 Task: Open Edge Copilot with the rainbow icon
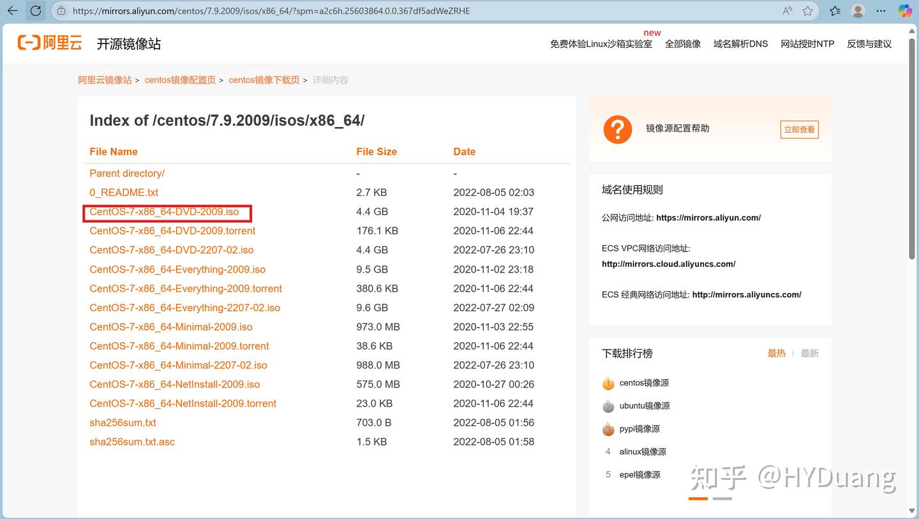pos(905,11)
